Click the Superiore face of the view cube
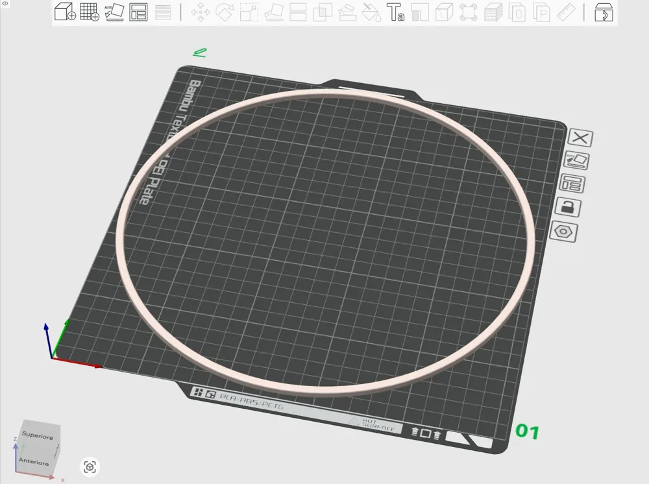Screen dimensions: 649x484 (38, 434)
